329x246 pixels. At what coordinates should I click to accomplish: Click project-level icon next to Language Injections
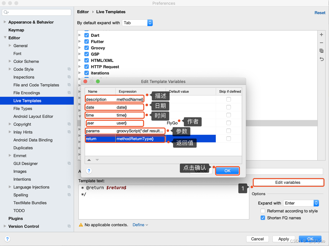(69, 187)
